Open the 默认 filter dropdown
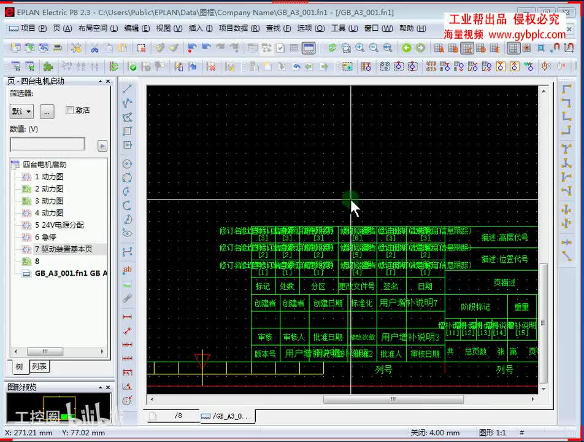Viewport: 584px width, 442px height. tap(21, 111)
